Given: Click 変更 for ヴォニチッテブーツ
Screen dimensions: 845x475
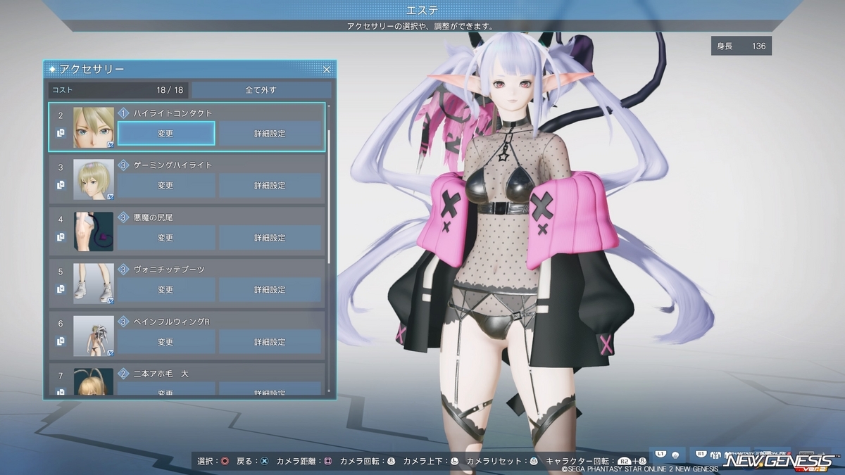Looking at the screenshot, I should (x=165, y=289).
